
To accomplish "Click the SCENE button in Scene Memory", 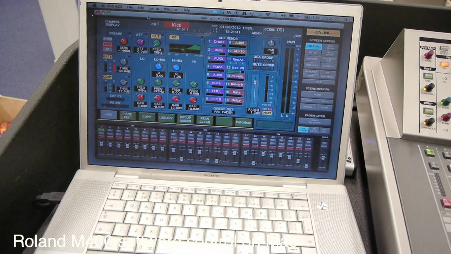I will (317, 95).
